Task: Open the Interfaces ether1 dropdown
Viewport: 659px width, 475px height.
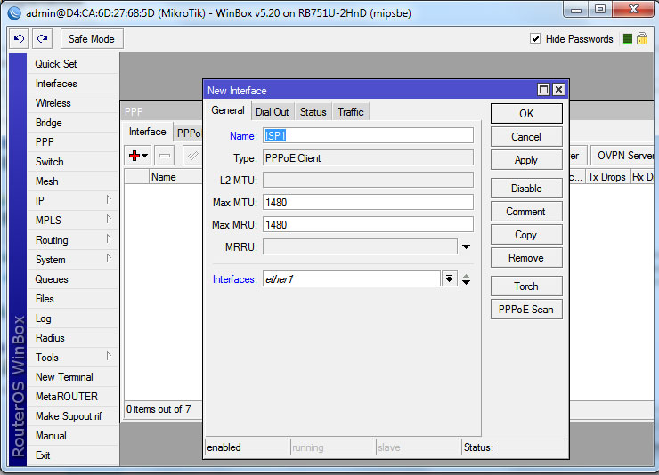Action: pos(450,279)
